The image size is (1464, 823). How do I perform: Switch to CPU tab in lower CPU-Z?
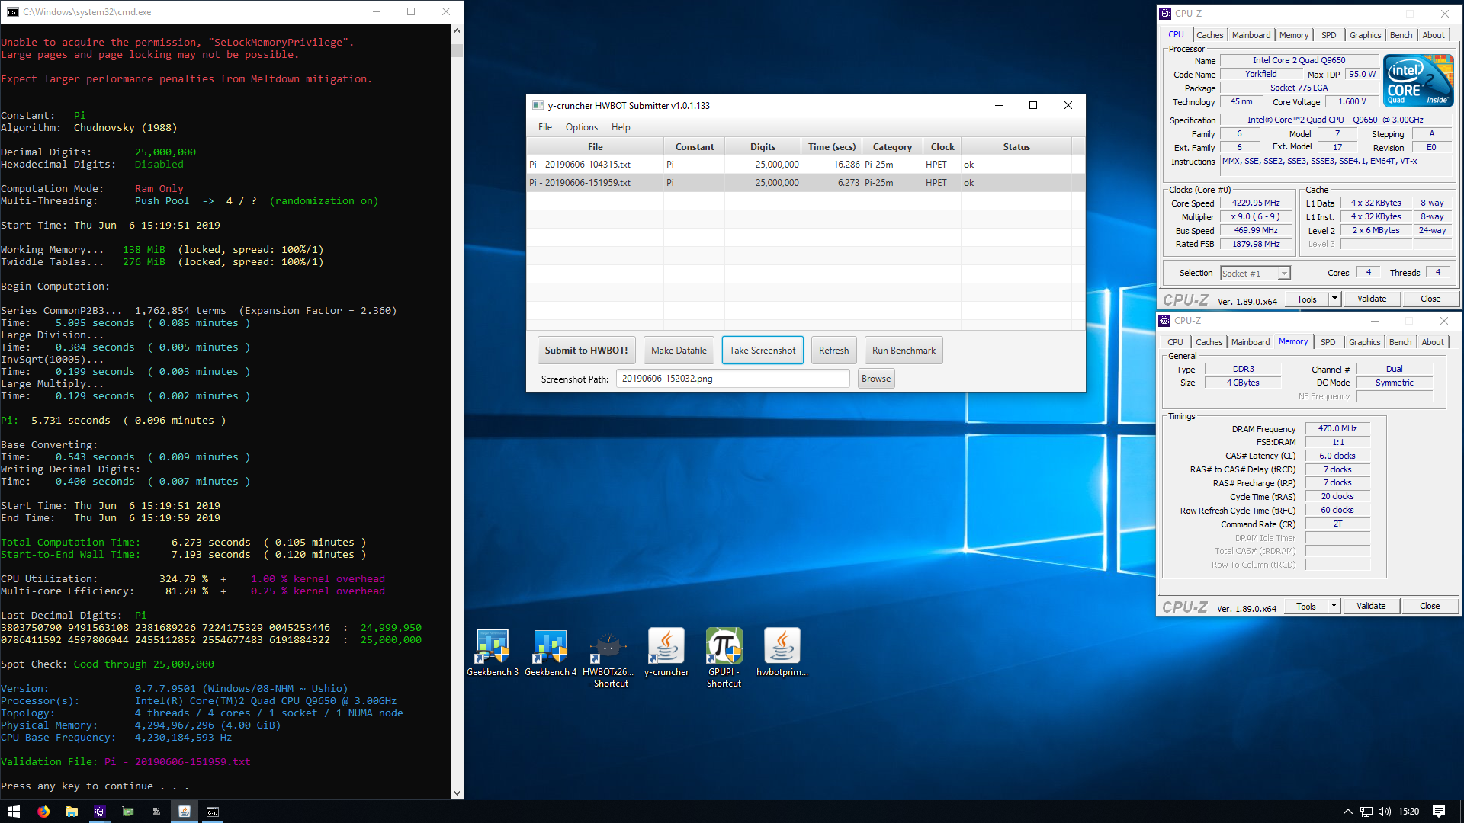coord(1175,342)
